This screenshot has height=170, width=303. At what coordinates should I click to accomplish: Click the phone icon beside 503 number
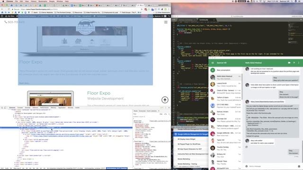(6, 22)
